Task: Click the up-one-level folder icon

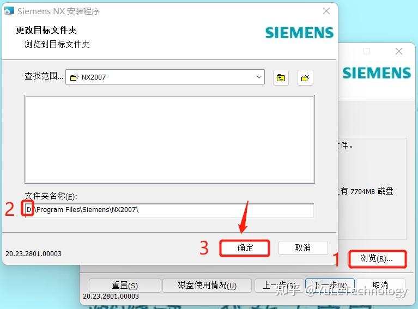Action: tap(281, 77)
